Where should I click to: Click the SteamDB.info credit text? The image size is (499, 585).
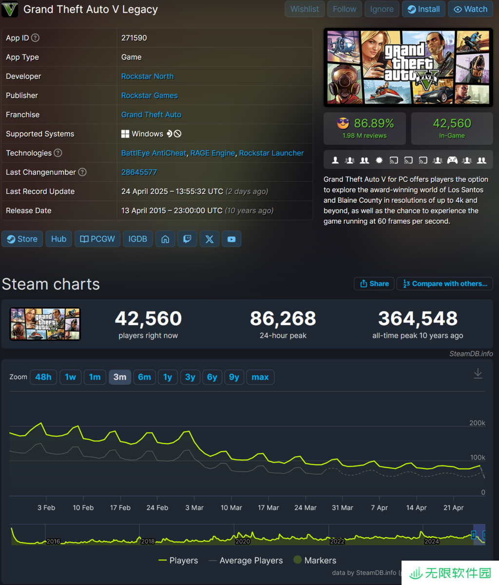(x=471, y=353)
